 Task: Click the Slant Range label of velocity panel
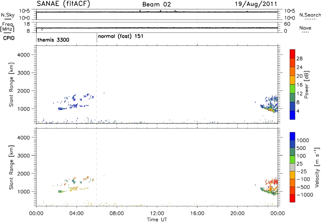tap(11, 168)
